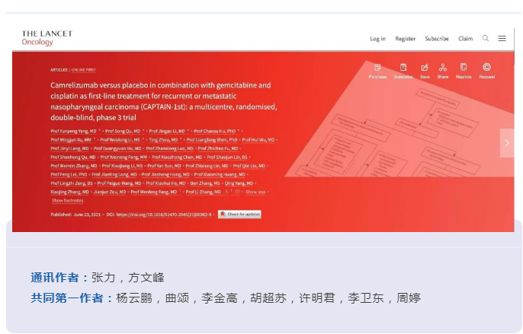Open author Prof Song Qu, MD

click(x=123, y=131)
